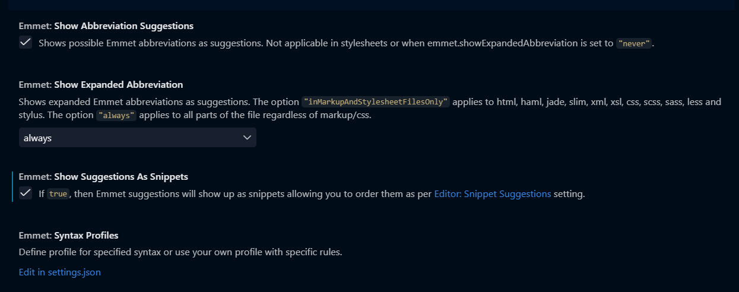Select the Show Suggestions As Snippets title
The image size is (739, 292).
click(x=104, y=177)
